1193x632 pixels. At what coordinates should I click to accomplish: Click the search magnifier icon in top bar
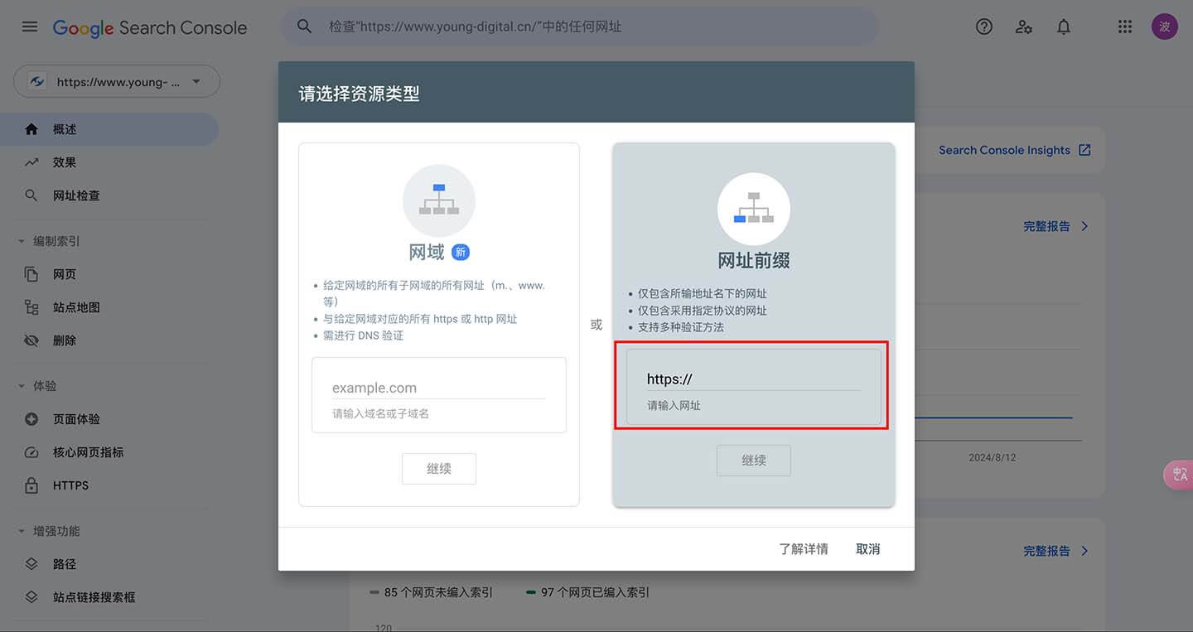(304, 27)
